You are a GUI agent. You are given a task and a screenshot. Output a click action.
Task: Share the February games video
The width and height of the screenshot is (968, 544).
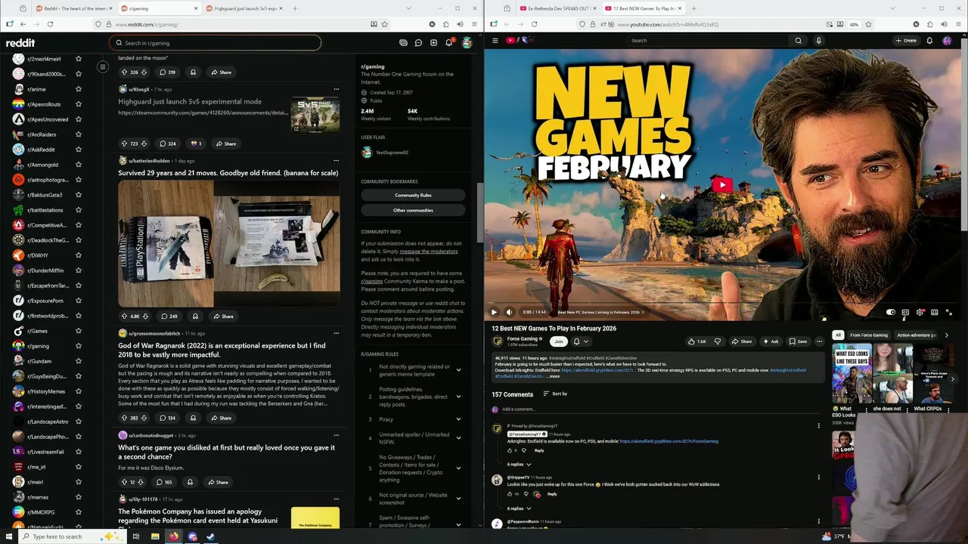point(741,342)
